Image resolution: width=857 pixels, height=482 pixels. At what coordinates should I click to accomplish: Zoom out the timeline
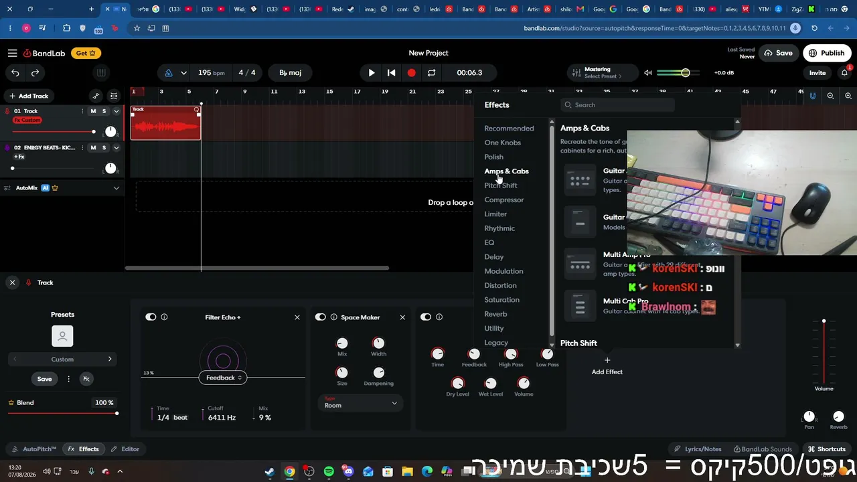tap(830, 96)
